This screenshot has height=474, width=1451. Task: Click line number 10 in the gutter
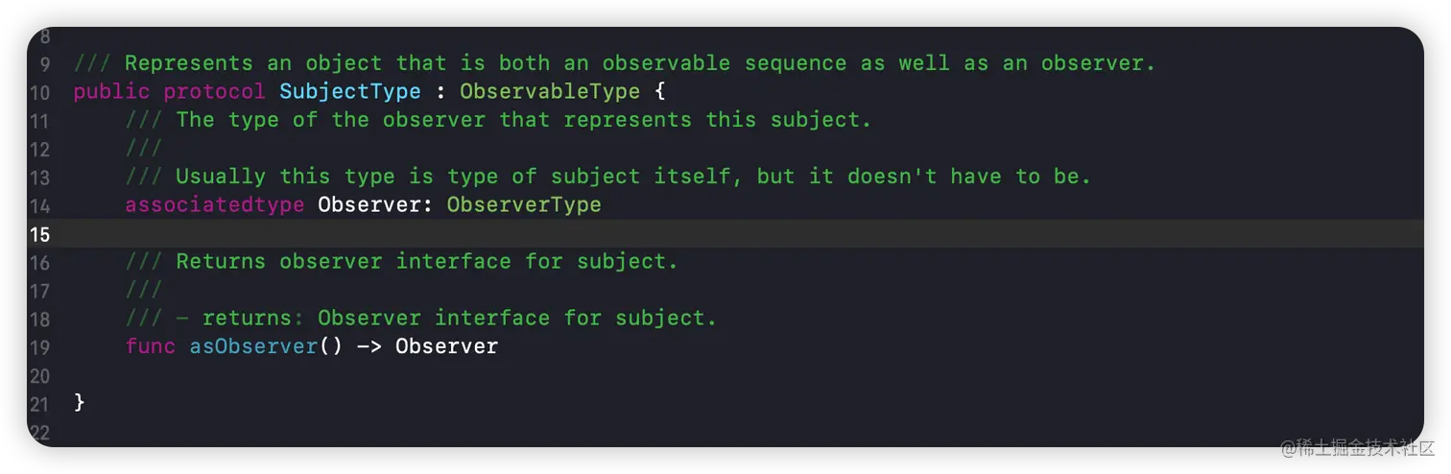[39, 93]
